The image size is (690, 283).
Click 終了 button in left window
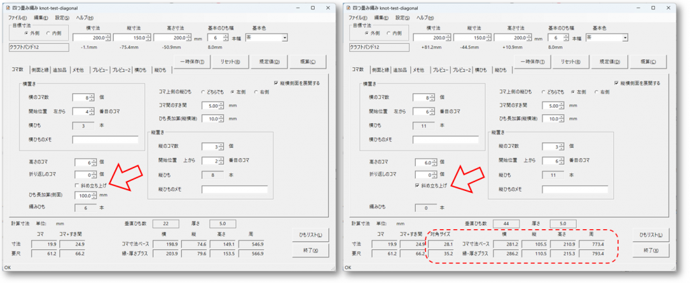pos(311,250)
